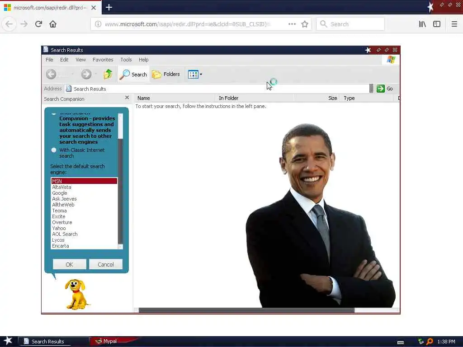Open a new browser tab

109,7
